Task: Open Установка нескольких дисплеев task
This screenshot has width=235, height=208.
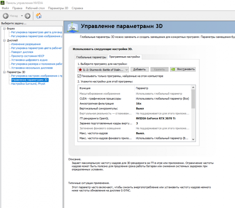Action: (32, 68)
